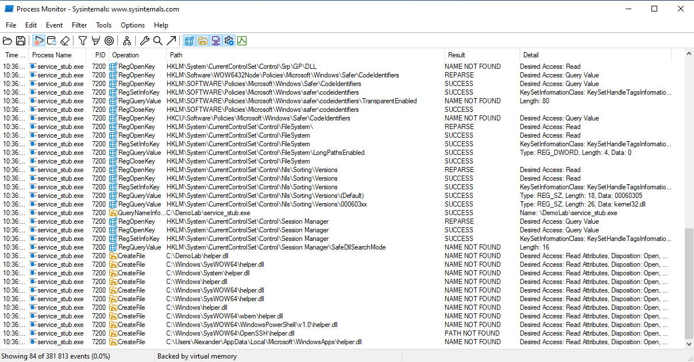Screen dimensions: 694x362
Task: Click the Operation column header
Action: click(x=137, y=55)
